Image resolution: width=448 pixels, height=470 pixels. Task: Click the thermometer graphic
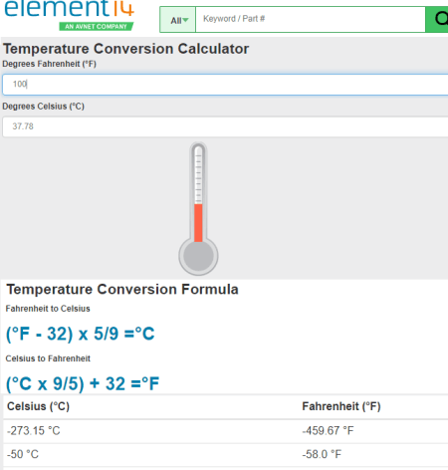198,209
